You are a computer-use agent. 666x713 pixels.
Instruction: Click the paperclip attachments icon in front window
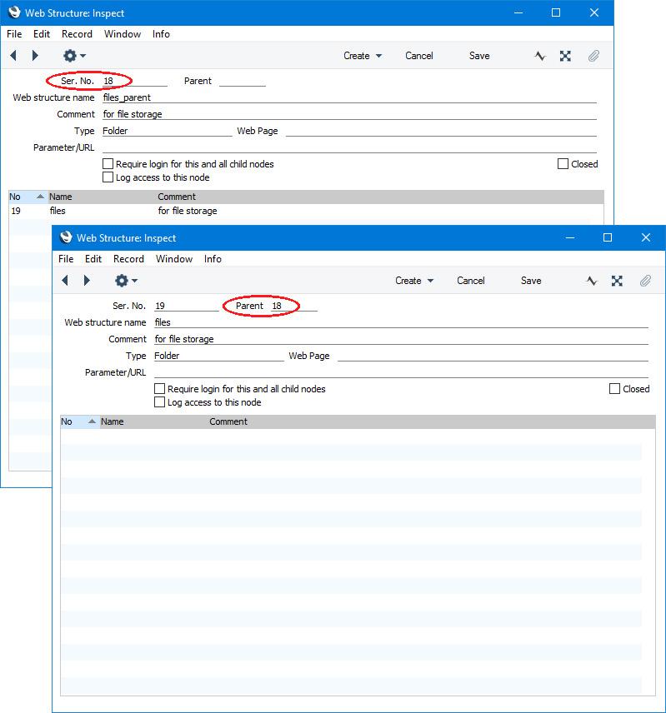[x=645, y=281]
